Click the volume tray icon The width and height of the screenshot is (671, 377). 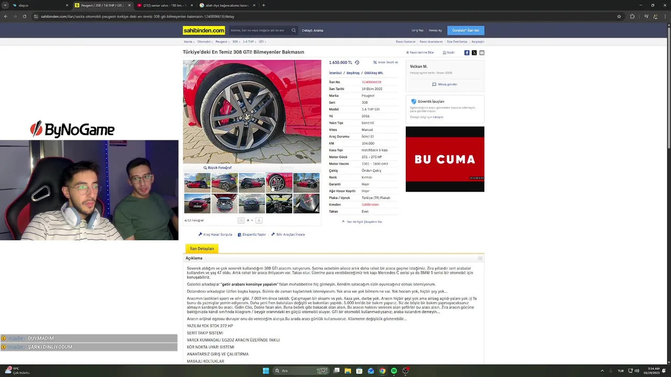tap(637, 371)
